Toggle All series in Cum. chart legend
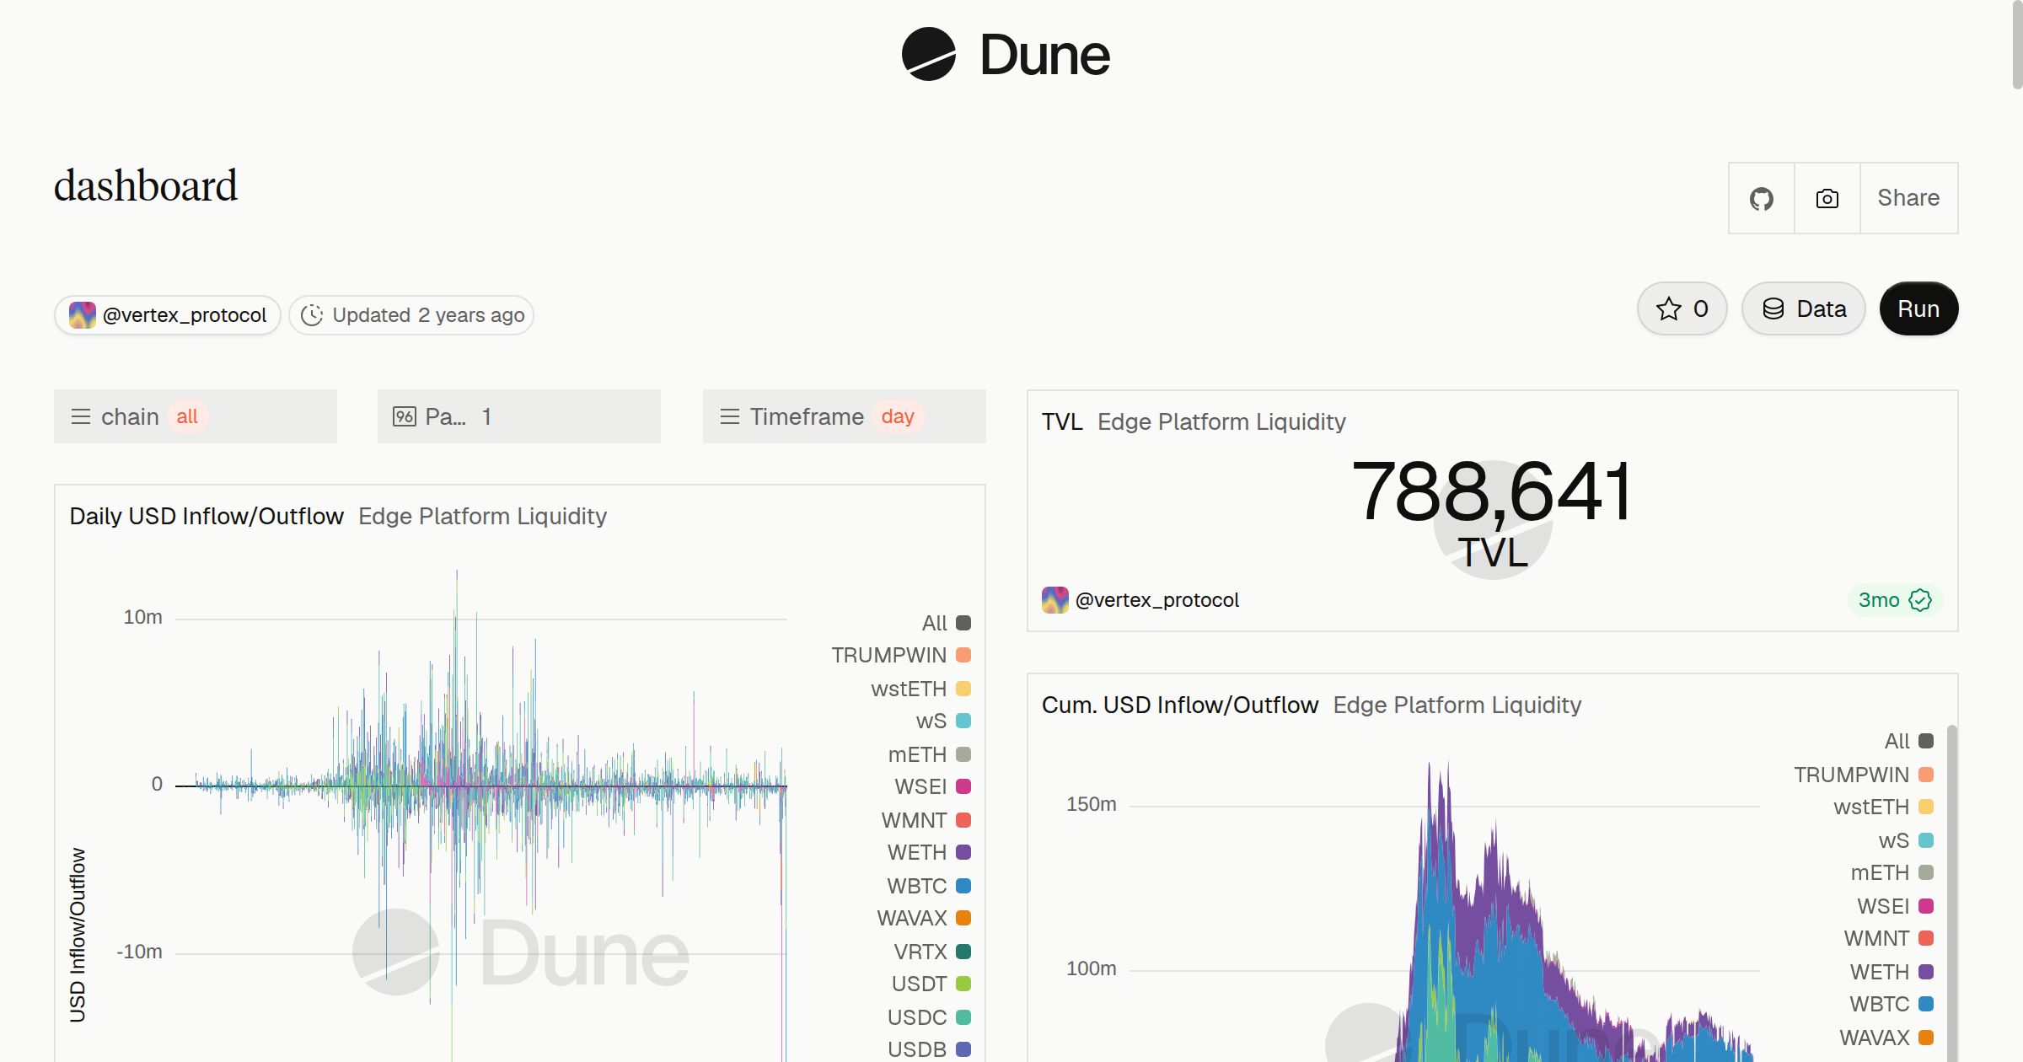 (x=1908, y=741)
